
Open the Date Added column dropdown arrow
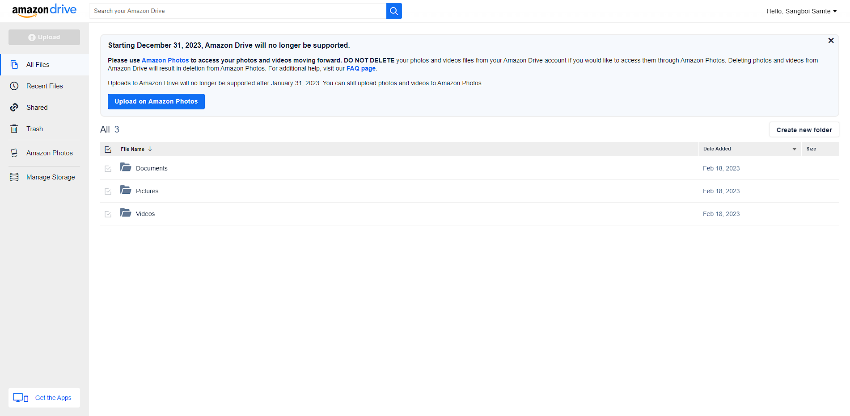tap(795, 149)
